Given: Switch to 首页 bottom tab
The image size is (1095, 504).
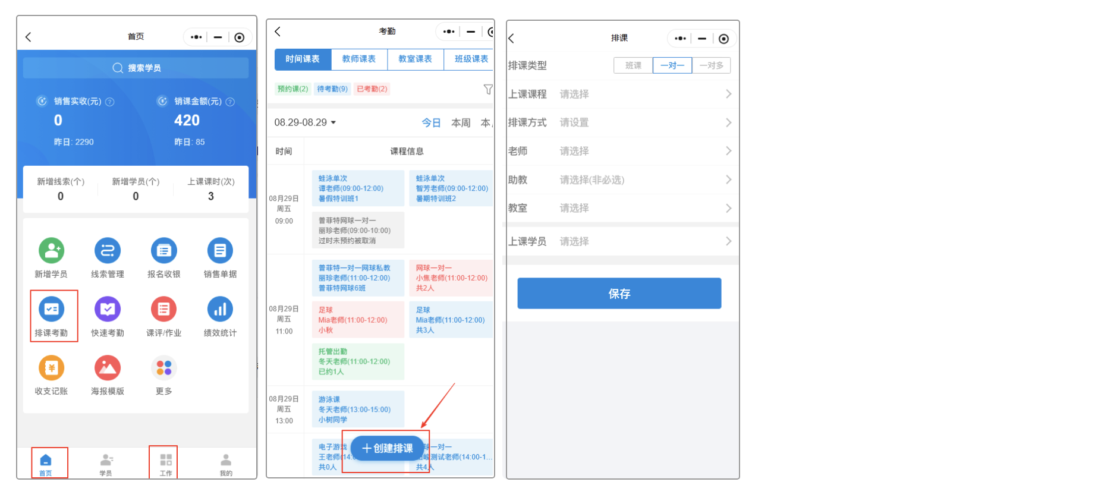Looking at the screenshot, I should coord(46,464).
